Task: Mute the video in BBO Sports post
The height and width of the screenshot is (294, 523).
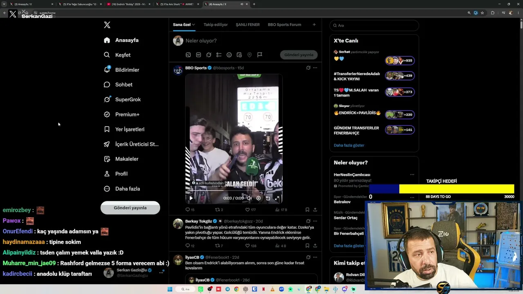Action: pyautogui.click(x=249, y=198)
